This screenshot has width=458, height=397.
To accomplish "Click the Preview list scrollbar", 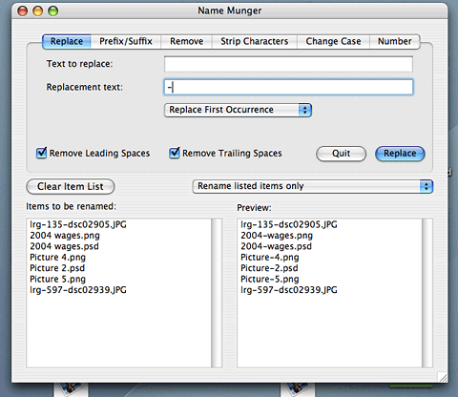I will [427, 293].
